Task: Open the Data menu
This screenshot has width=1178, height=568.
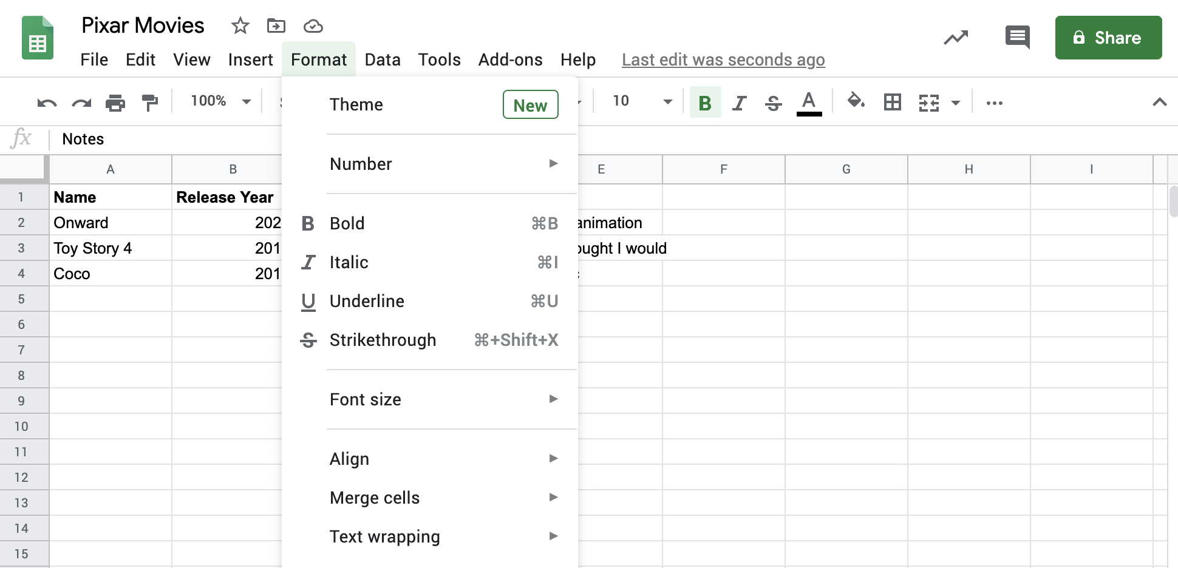Action: (x=383, y=59)
